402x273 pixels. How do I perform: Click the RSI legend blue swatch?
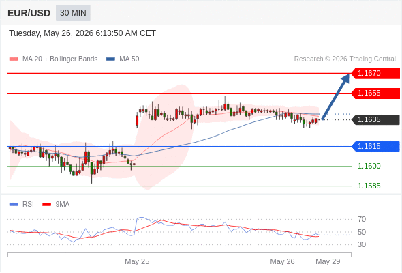(14, 205)
